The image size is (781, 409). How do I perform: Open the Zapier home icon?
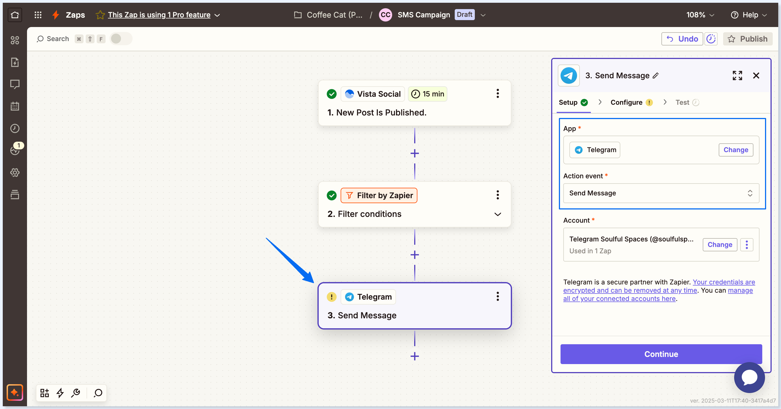[15, 15]
